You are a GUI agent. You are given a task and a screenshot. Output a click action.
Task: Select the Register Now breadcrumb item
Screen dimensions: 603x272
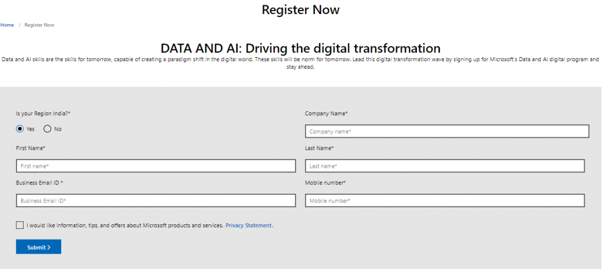click(39, 25)
